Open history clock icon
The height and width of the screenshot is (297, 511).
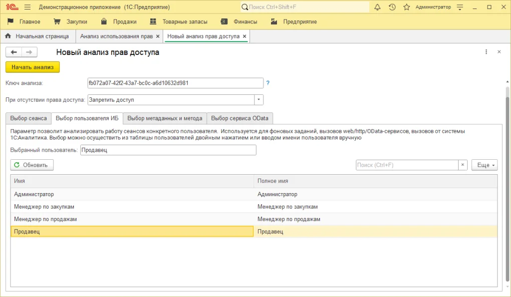(392, 7)
